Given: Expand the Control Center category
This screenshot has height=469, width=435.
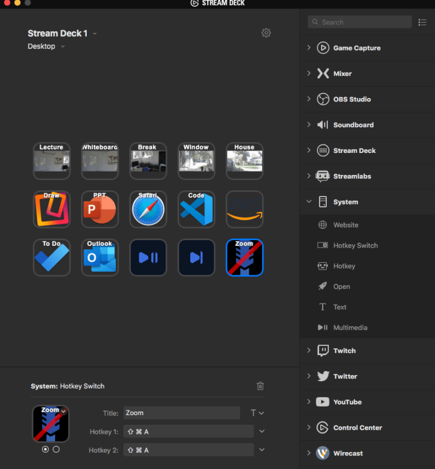Looking at the screenshot, I should tap(309, 428).
